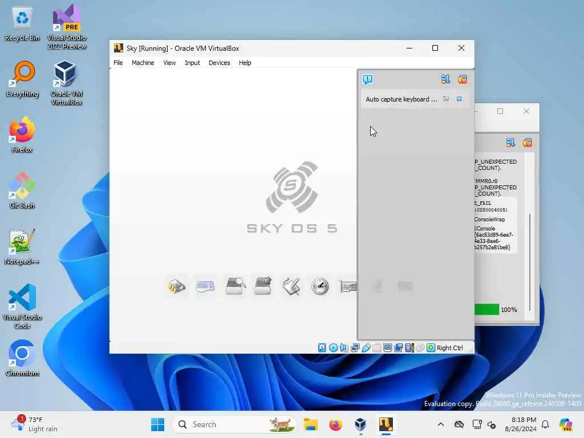Screen dimensions: 584x438
Task: Maximize the background VirtualBox window
Action: [x=500, y=111]
